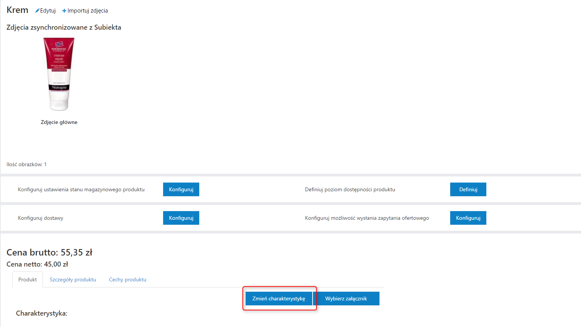Viewport: 581px width, 327px height.
Task: Click the Zdjęcie główne caption
Action: pyautogui.click(x=59, y=122)
